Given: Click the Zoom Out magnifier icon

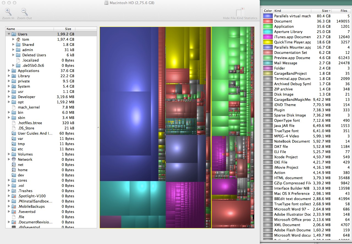Looking at the screenshot, I should [x=24, y=12].
